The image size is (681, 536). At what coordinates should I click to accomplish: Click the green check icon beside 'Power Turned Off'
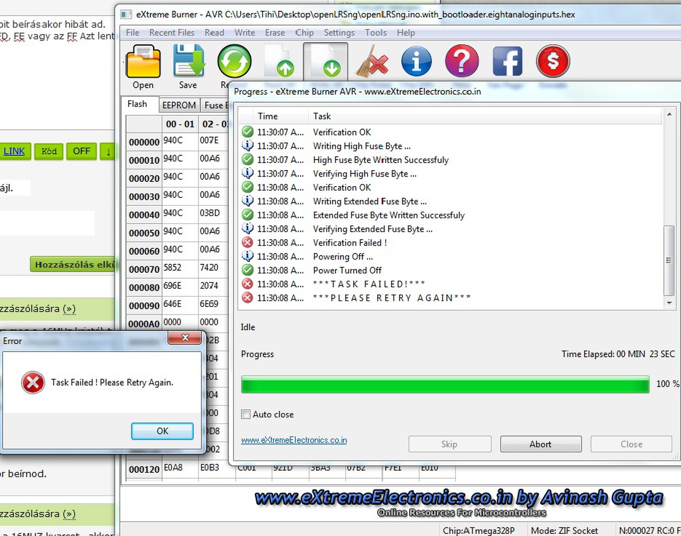(247, 270)
